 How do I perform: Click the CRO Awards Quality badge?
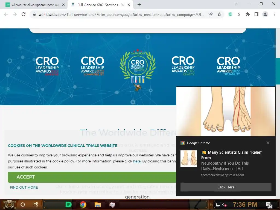183,66
